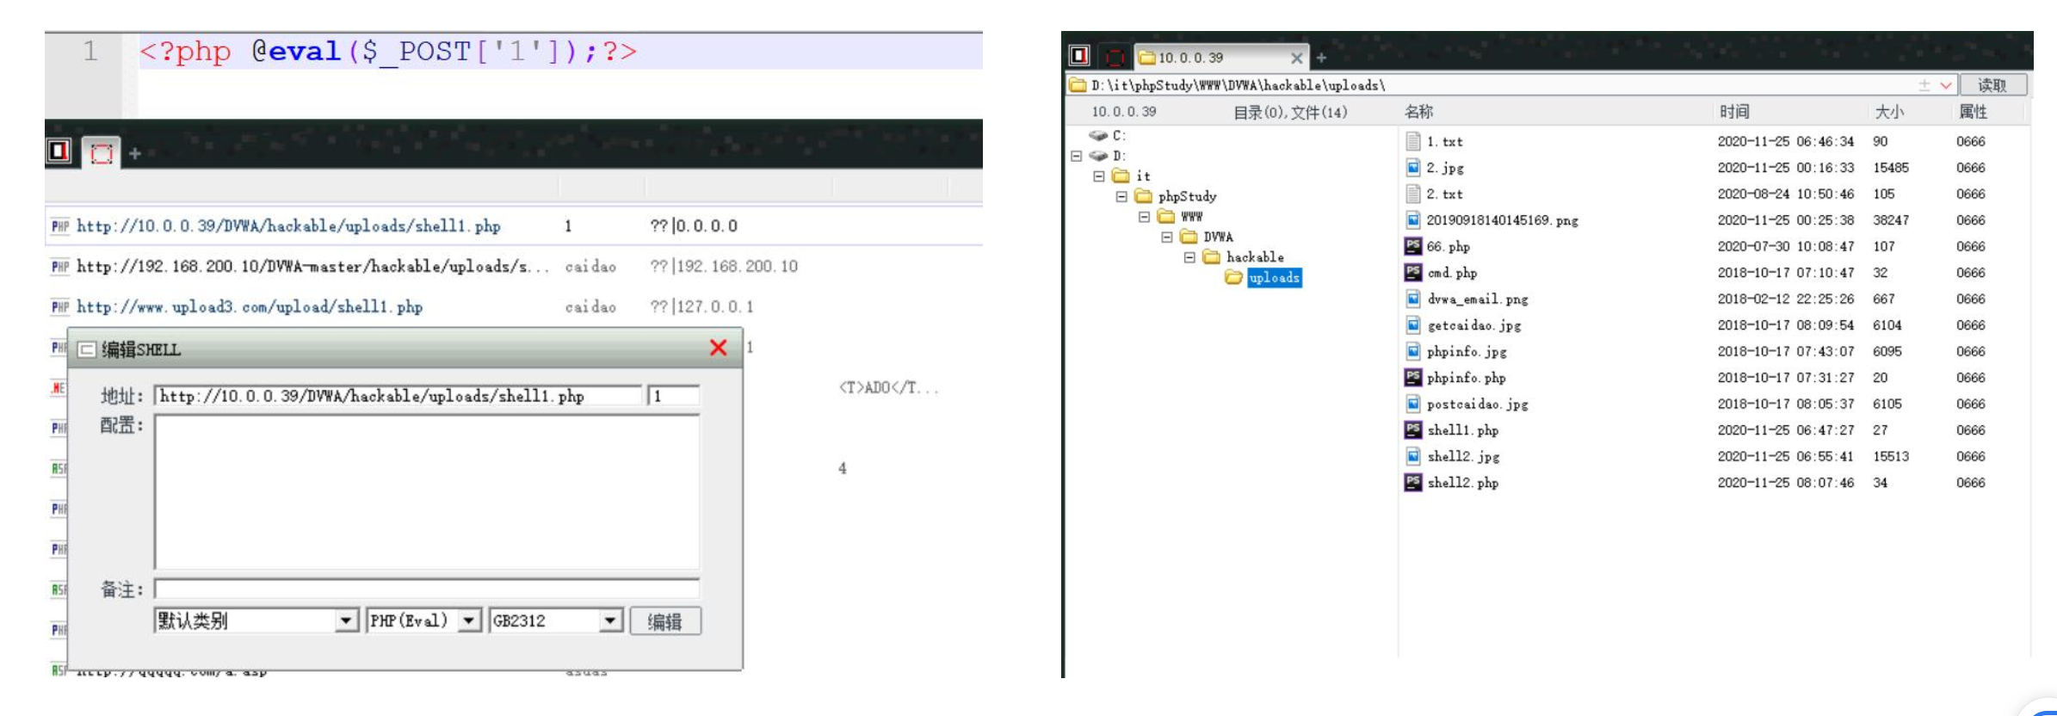Click the add-tab plus icon beside 10.0.0.39 tab
Screen dimensions: 2057x716
coord(1321,58)
